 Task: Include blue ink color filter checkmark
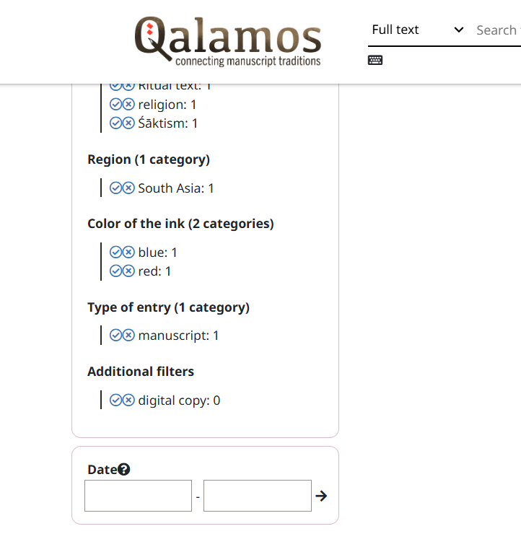click(x=115, y=253)
